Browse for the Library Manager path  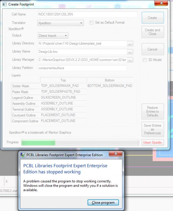tap(130, 60)
